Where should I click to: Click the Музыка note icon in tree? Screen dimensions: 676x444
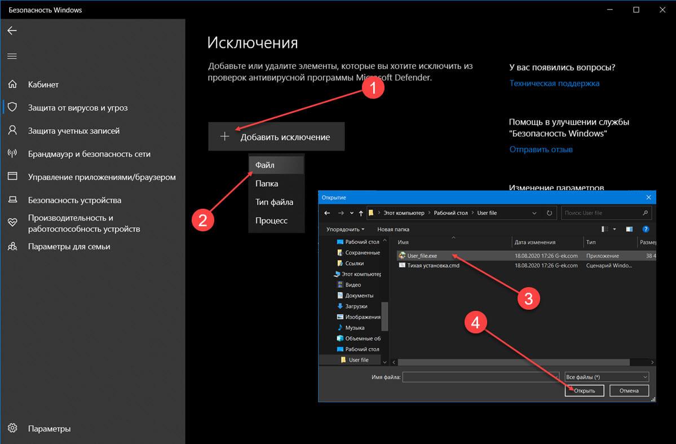tap(340, 327)
